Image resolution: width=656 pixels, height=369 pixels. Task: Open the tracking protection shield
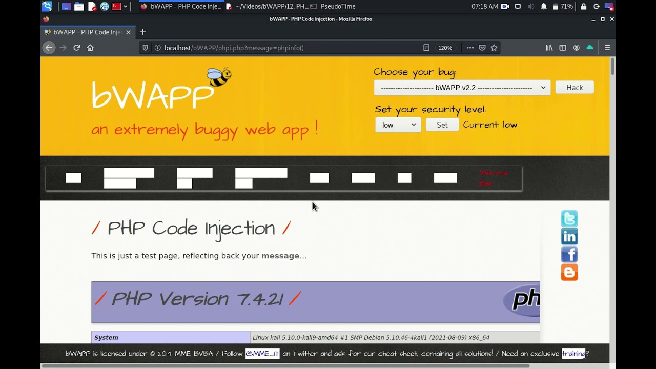tap(146, 48)
